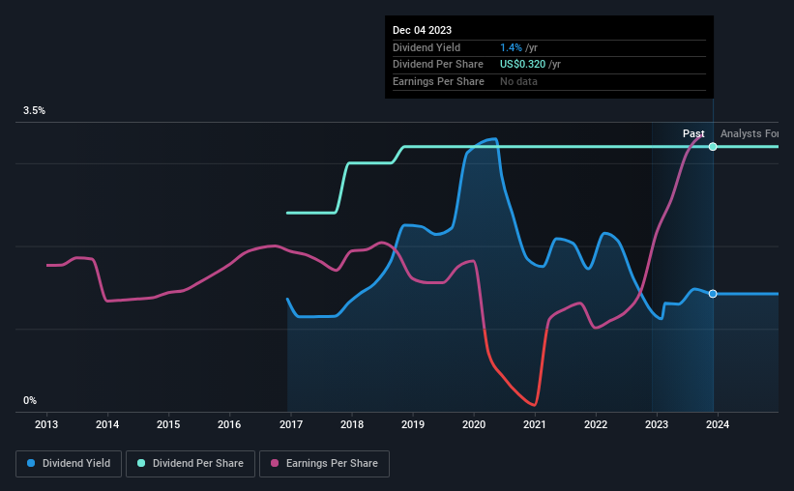
Task: Click the 2020 x-axis label
Action: (474, 424)
